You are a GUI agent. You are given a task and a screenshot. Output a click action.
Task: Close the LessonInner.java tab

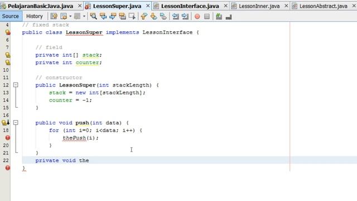[x=286, y=6]
